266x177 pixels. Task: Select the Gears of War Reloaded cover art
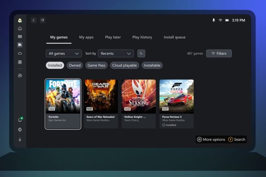pos(101,96)
